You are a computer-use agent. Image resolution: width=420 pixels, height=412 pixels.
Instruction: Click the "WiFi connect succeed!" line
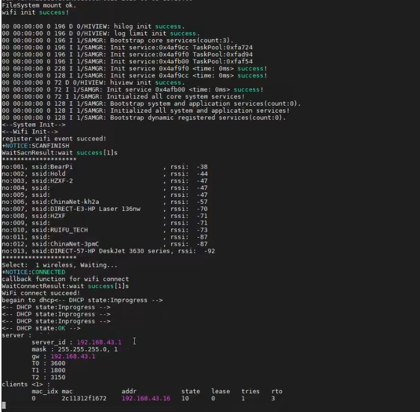41,293
